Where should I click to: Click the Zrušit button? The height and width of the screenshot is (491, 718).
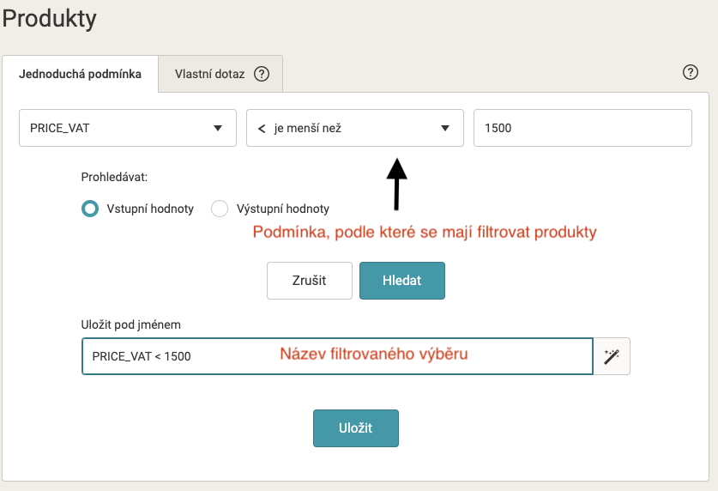[x=310, y=281]
